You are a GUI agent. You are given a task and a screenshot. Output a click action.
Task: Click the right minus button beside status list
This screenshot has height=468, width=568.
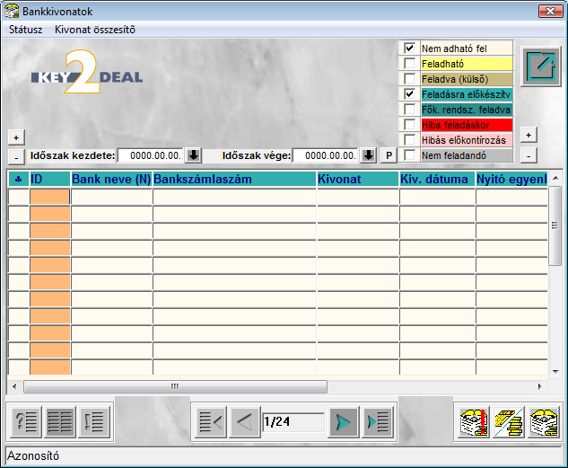pos(529,156)
